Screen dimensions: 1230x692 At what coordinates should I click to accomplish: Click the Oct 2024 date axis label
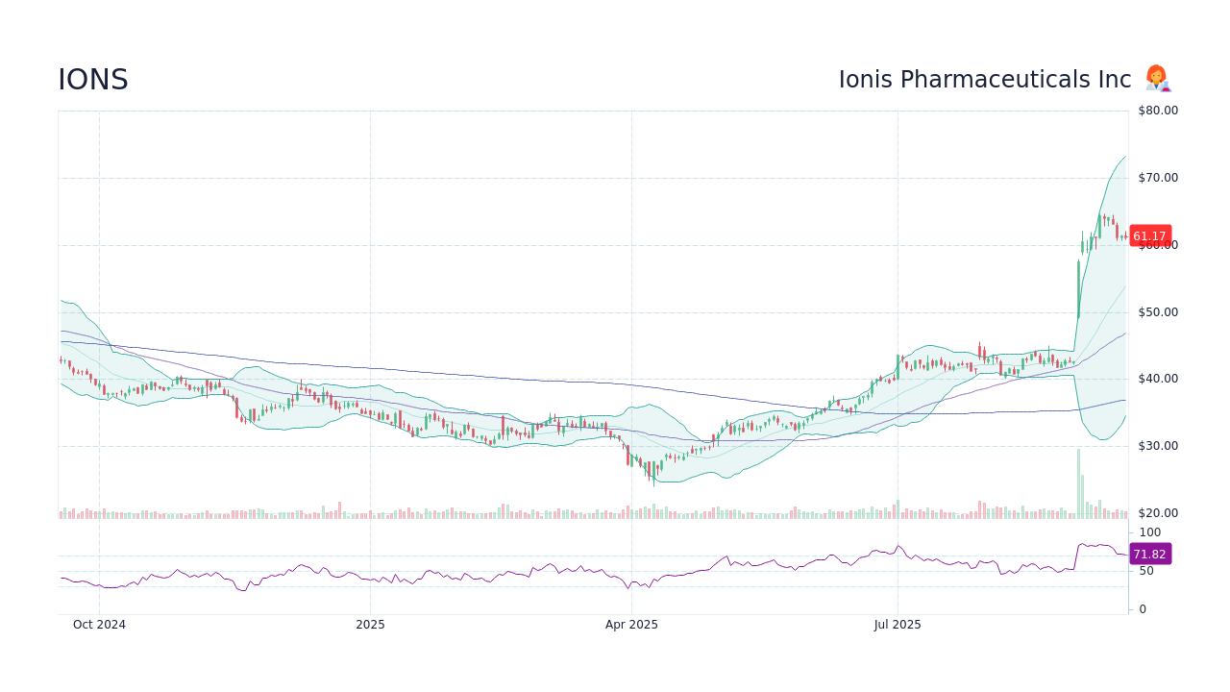(99, 624)
